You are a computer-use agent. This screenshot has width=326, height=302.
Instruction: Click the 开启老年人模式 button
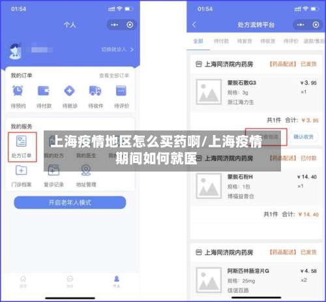70,203
